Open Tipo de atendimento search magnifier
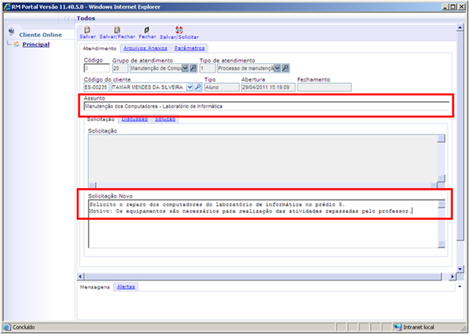The height and width of the screenshot is (334, 469). [285, 68]
